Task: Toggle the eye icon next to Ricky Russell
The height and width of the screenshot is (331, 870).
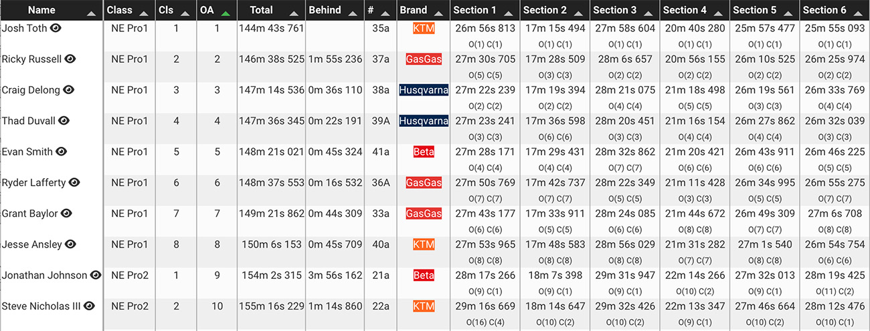Action: 70,59
